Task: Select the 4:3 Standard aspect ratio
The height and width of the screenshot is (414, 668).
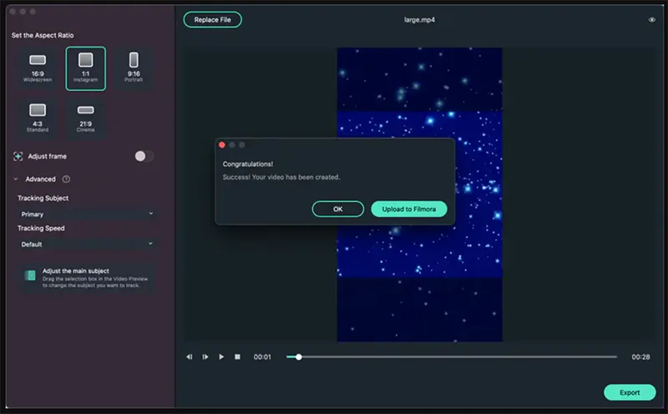Action: 38,118
